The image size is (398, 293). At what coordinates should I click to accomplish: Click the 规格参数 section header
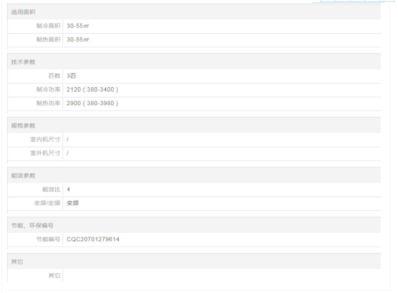click(23, 125)
